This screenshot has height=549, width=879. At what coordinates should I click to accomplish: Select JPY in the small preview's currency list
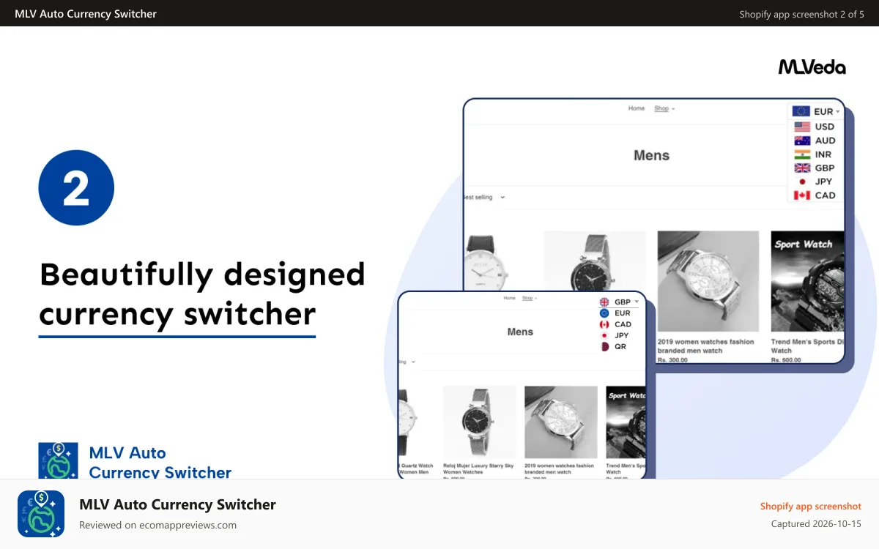click(x=614, y=335)
